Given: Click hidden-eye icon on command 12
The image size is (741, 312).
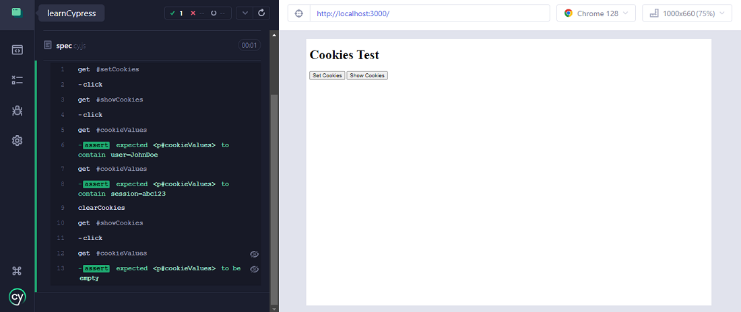Looking at the screenshot, I should click(254, 254).
